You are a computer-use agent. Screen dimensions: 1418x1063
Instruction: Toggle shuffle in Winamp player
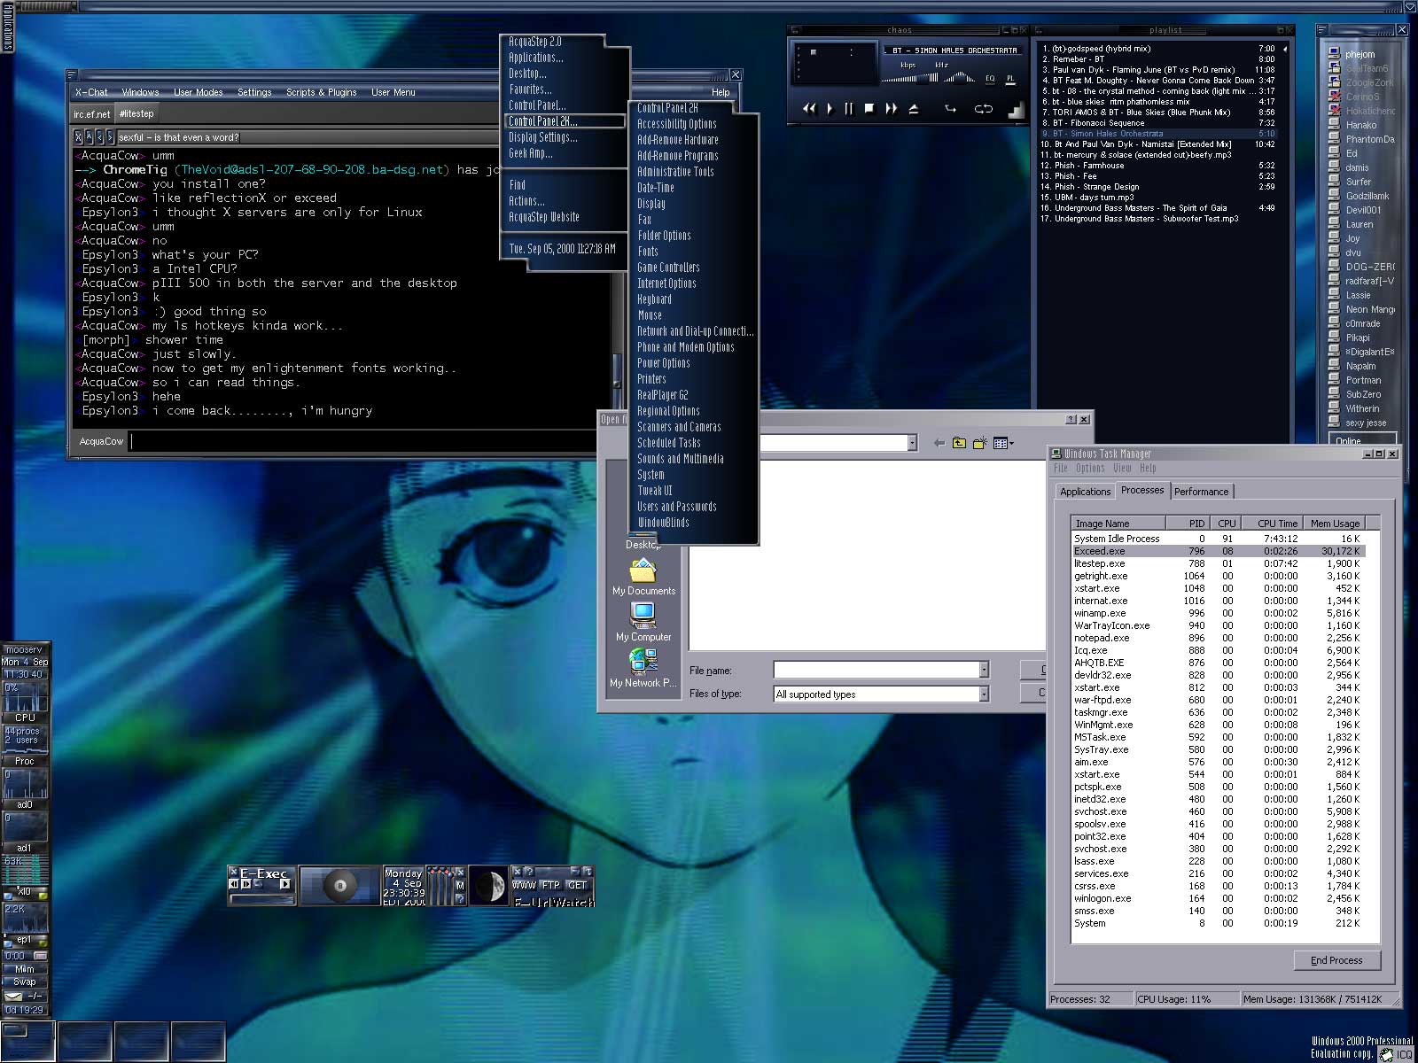tap(951, 109)
